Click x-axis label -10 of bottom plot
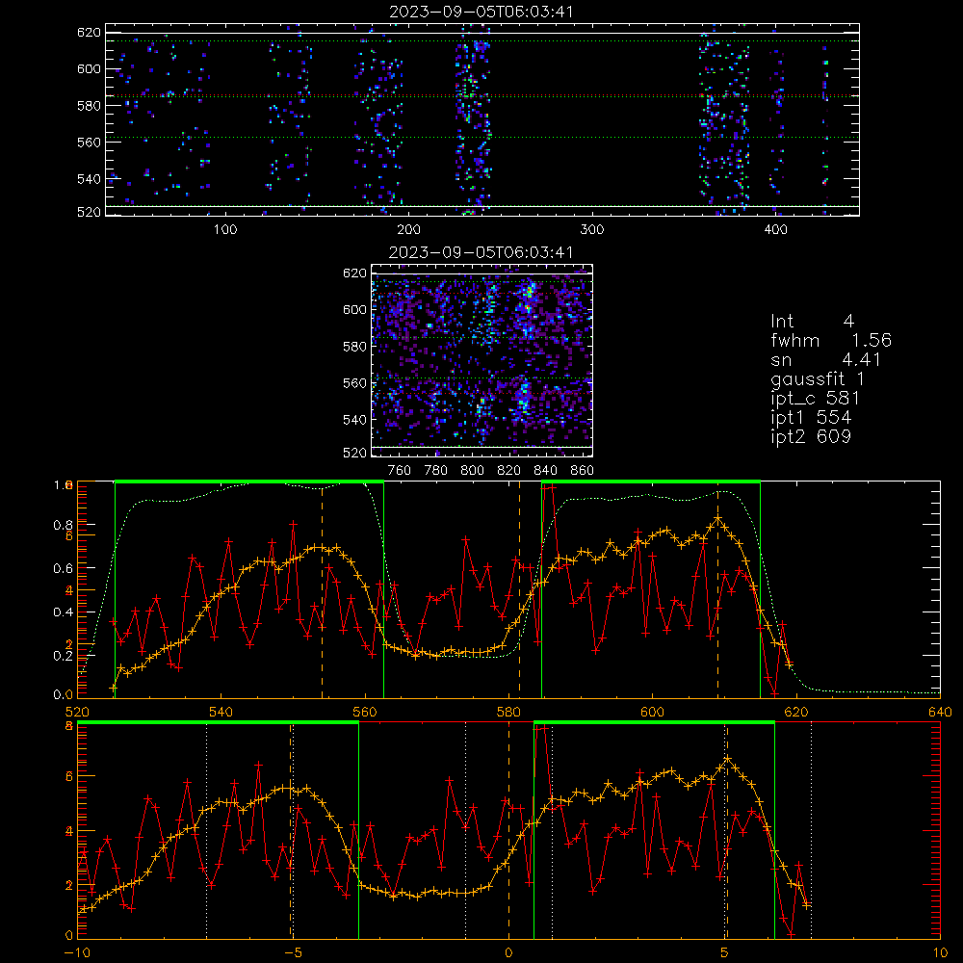Screen dimensions: 963x963 [x=77, y=952]
